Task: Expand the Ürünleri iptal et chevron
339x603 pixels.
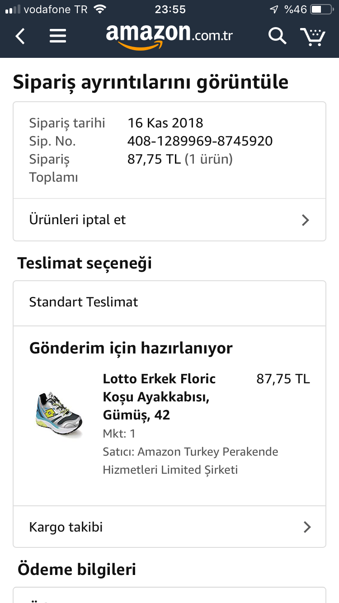Action: tap(306, 220)
